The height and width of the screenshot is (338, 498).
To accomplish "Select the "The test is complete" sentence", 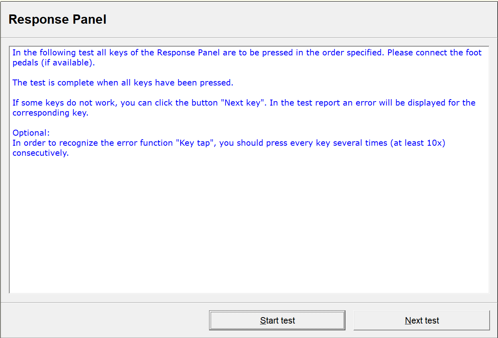I will tap(122, 83).
